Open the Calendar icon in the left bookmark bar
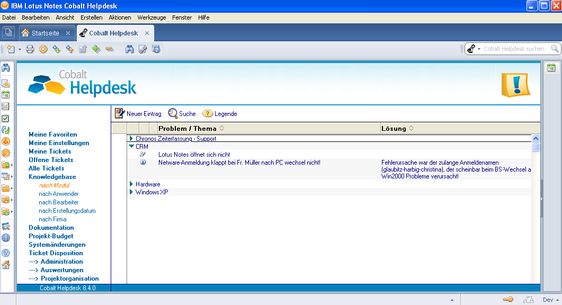This screenshot has height=305, width=562. point(6,95)
